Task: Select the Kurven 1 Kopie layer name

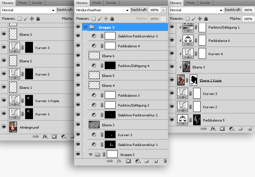Action: tap(47, 101)
